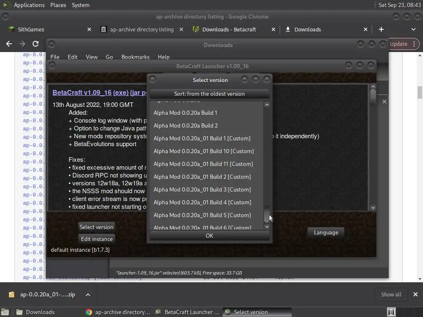The image size is (423, 317).
Task: Switch to Select version window in taskbar
Action: pos(257,312)
